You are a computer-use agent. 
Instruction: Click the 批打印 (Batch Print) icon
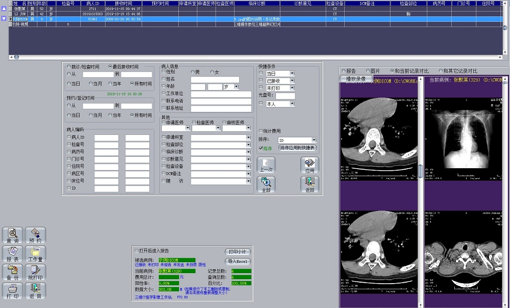pos(35,273)
